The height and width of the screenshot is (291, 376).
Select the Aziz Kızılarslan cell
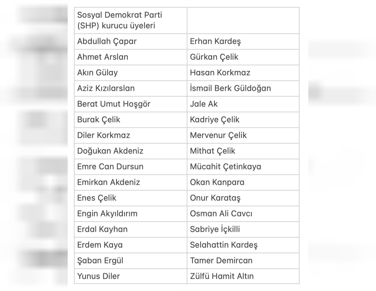coord(106,88)
